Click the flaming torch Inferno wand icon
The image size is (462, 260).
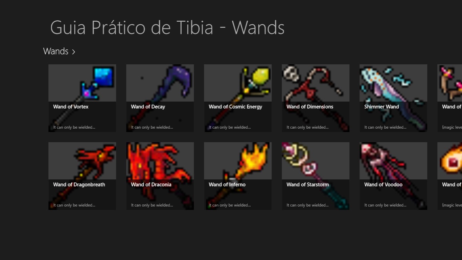click(238, 161)
